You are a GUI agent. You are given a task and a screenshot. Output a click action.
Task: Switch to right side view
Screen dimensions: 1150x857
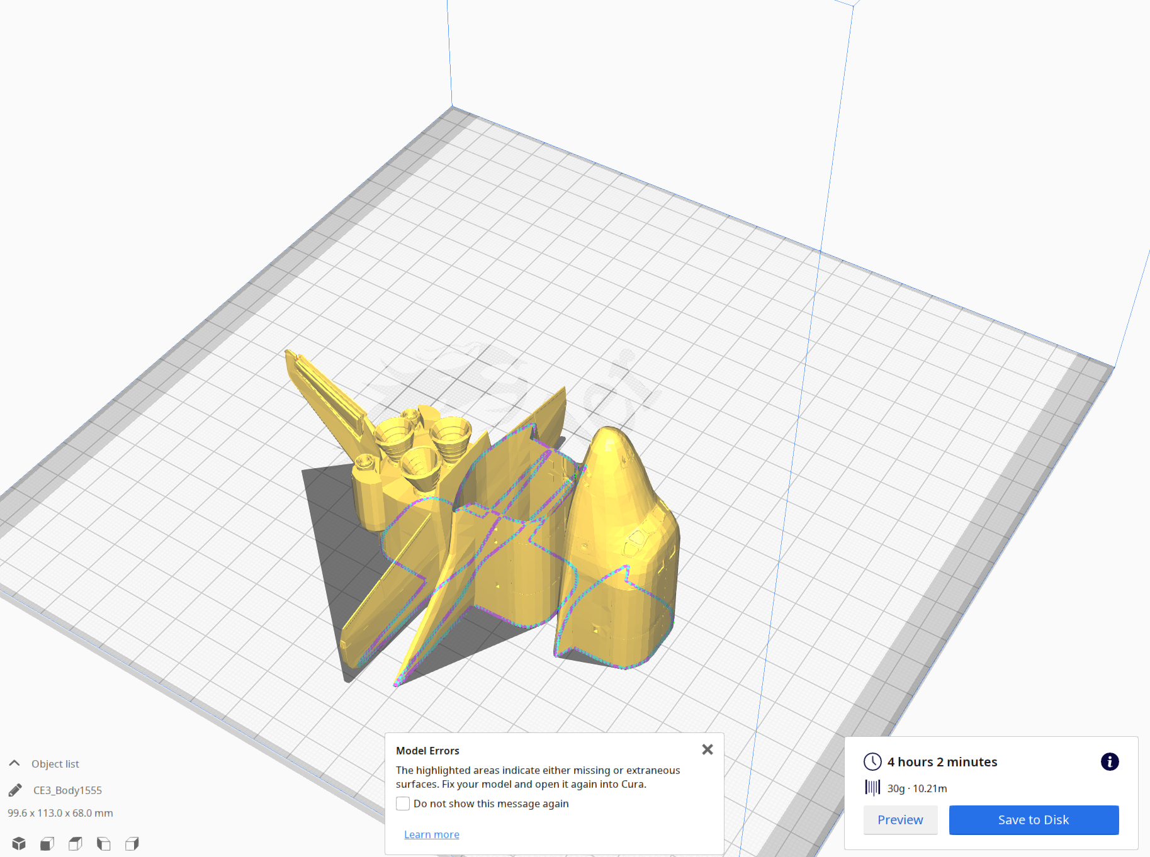point(132,844)
